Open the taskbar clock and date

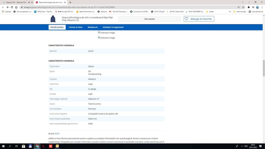(x=253, y=146)
